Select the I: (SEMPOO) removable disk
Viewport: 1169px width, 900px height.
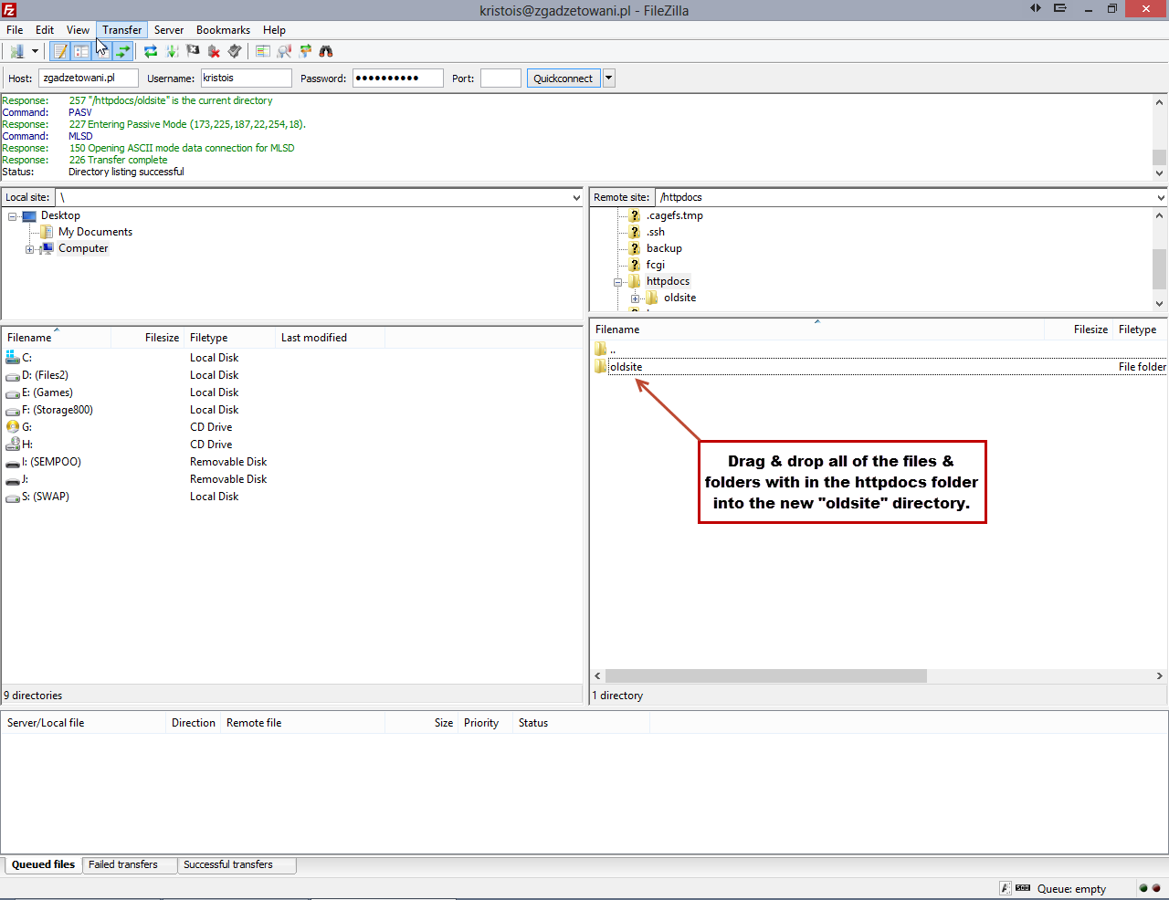pyautogui.click(x=292, y=462)
